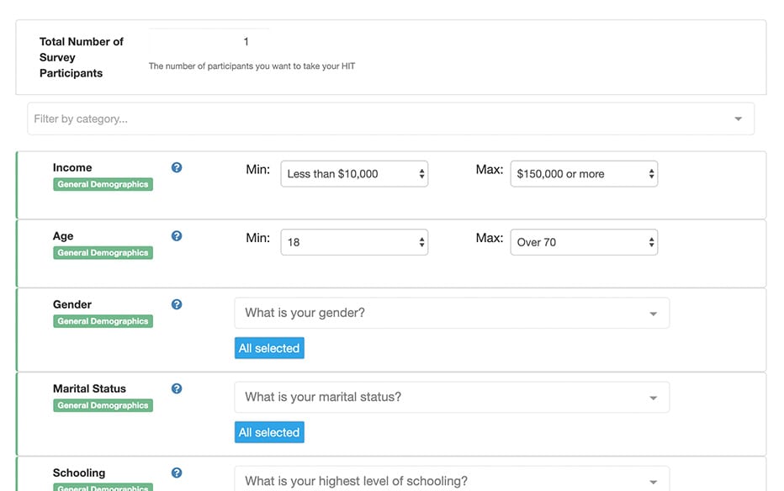The width and height of the screenshot is (784, 491).
Task: Select the General Demographics tag under Gender
Action: click(x=103, y=321)
